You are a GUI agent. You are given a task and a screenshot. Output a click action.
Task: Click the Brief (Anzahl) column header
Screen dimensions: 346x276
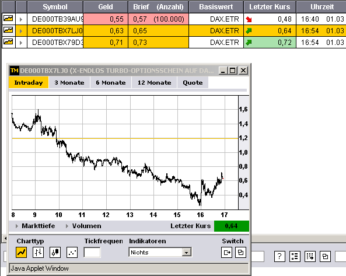click(x=158, y=7)
